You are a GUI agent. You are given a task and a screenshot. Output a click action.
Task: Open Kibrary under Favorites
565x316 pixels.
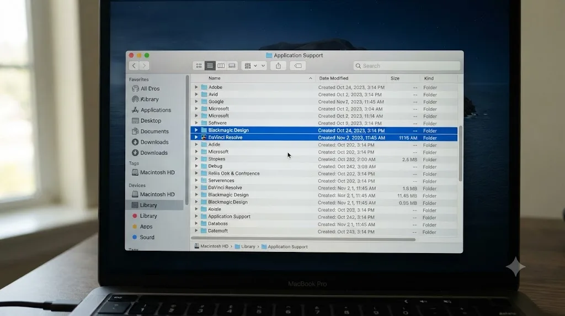(x=146, y=99)
